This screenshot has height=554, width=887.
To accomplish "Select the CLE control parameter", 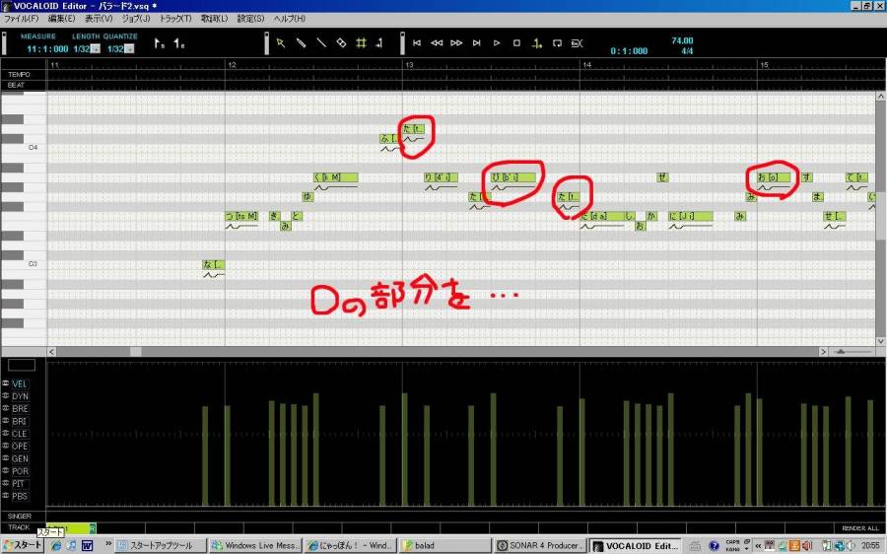I will pyautogui.click(x=20, y=434).
